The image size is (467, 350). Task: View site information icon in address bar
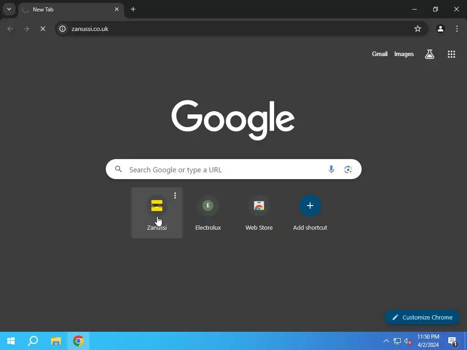[x=62, y=29]
